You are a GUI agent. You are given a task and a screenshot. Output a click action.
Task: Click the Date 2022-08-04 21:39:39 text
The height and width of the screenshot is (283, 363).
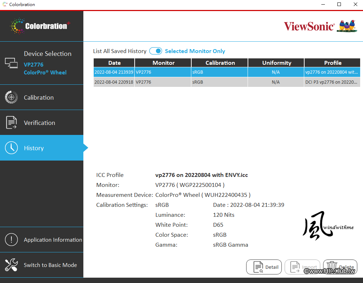pos(248,205)
